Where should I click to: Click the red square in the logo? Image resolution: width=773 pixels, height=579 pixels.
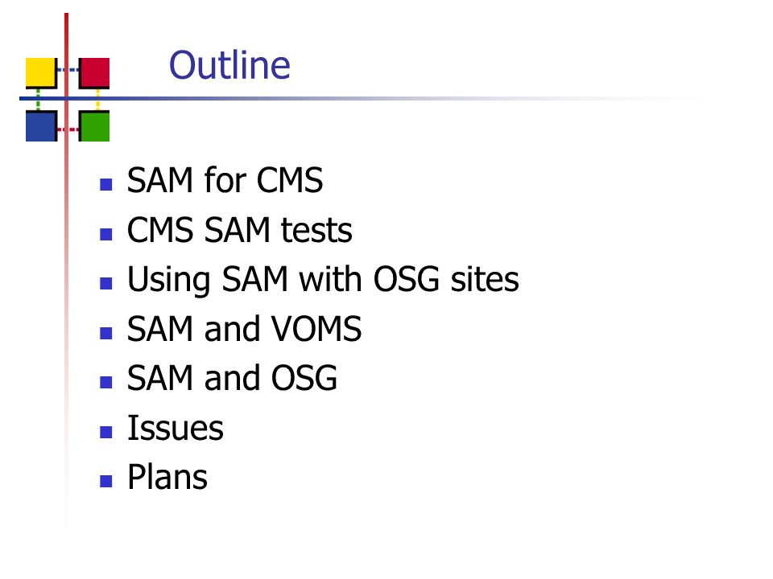94,72
